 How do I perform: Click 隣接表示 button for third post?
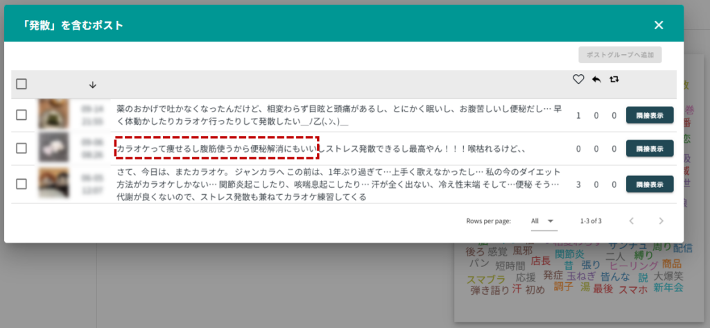(650, 184)
